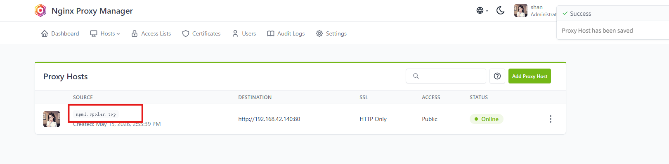Open three-dot actions menu for npm1.cpolar.top
This screenshot has height=164, width=669.
coord(550,119)
